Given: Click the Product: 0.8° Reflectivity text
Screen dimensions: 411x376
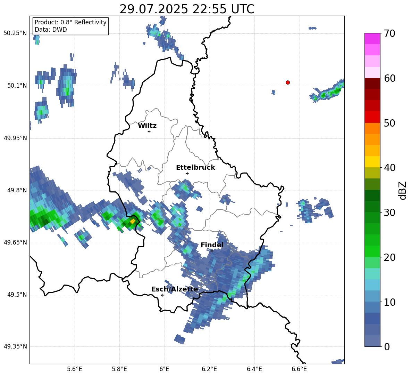Looking at the screenshot, I should click(x=70, y=22).
